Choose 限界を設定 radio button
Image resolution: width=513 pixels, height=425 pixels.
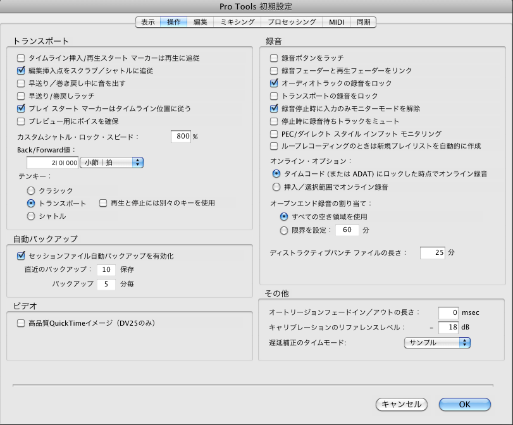point(284,230)
